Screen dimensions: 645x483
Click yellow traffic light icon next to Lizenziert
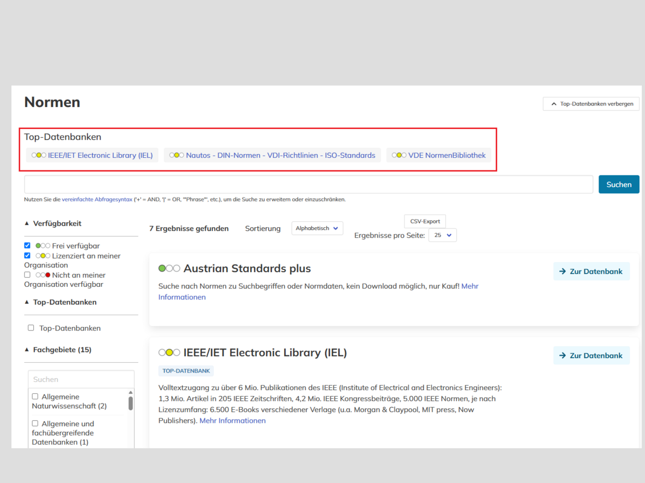(x=43, y=256)
